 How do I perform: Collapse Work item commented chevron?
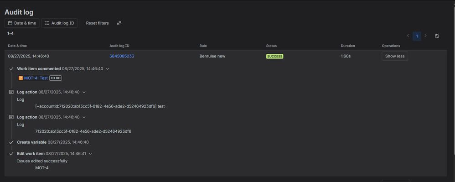pos(108,69)
